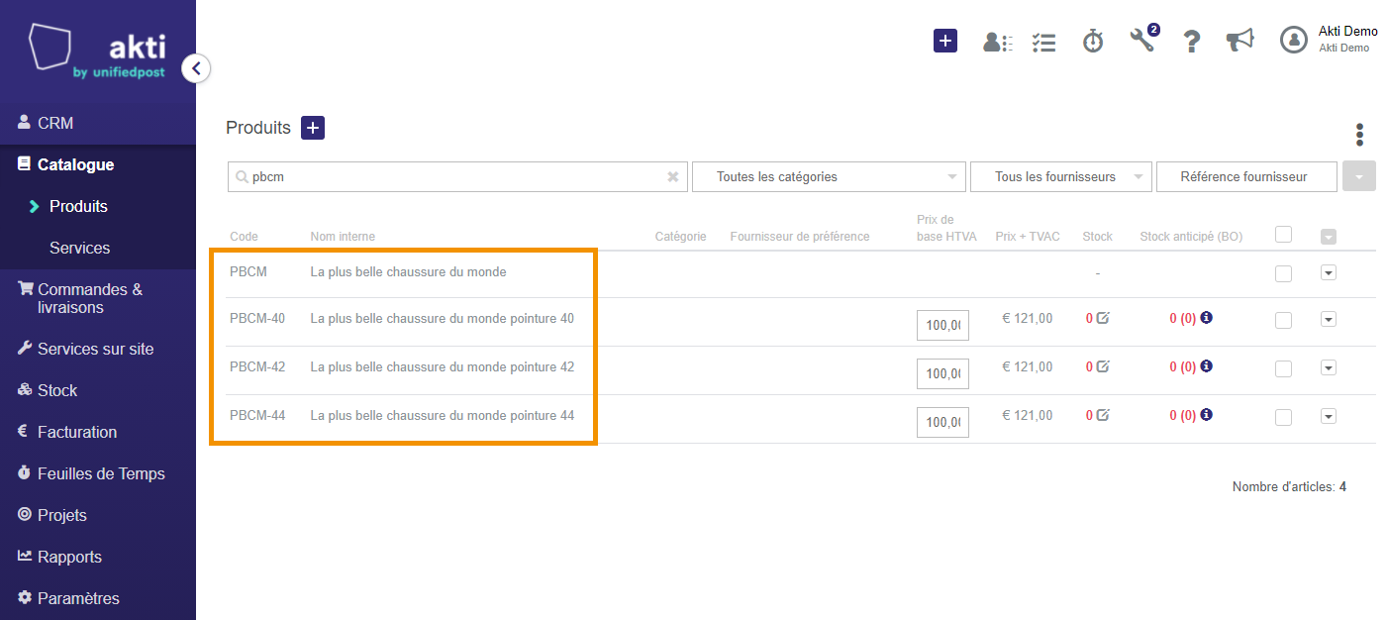
Task: Open actions dropdown for PBCM-40 row
Action: pos(1329,319)
